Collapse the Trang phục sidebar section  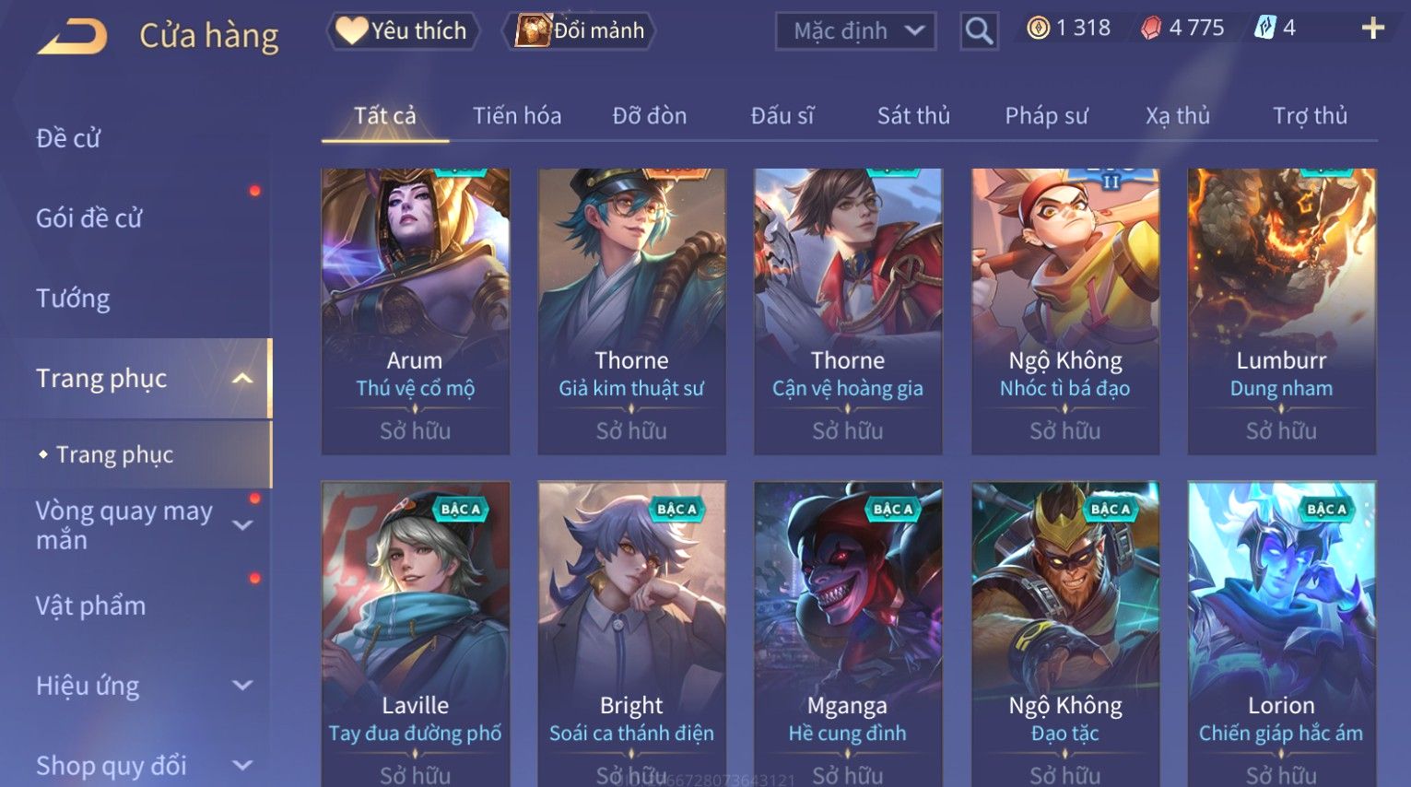(x=242, y=379)
